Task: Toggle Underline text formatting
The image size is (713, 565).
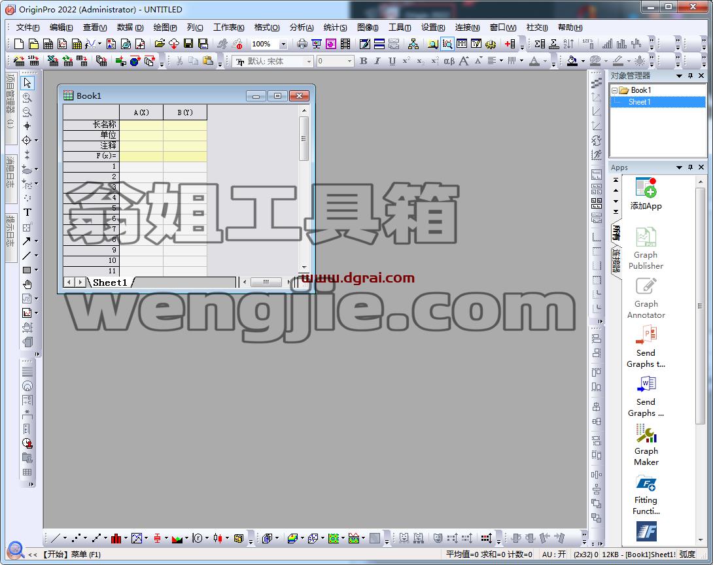Action: tap(392, 61)
